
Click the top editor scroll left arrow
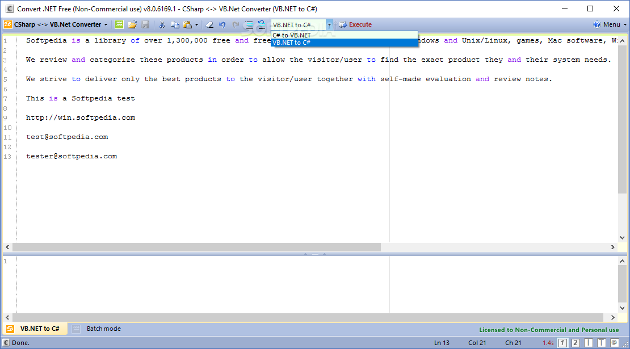click(x=7, y=247)
